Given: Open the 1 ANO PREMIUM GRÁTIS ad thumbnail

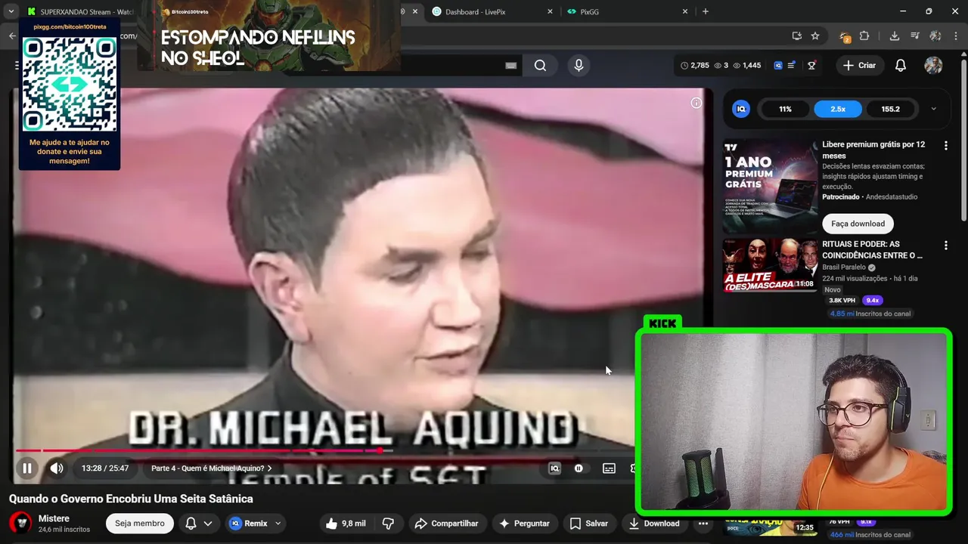Looking at the screenshot, I should (770, 186).
